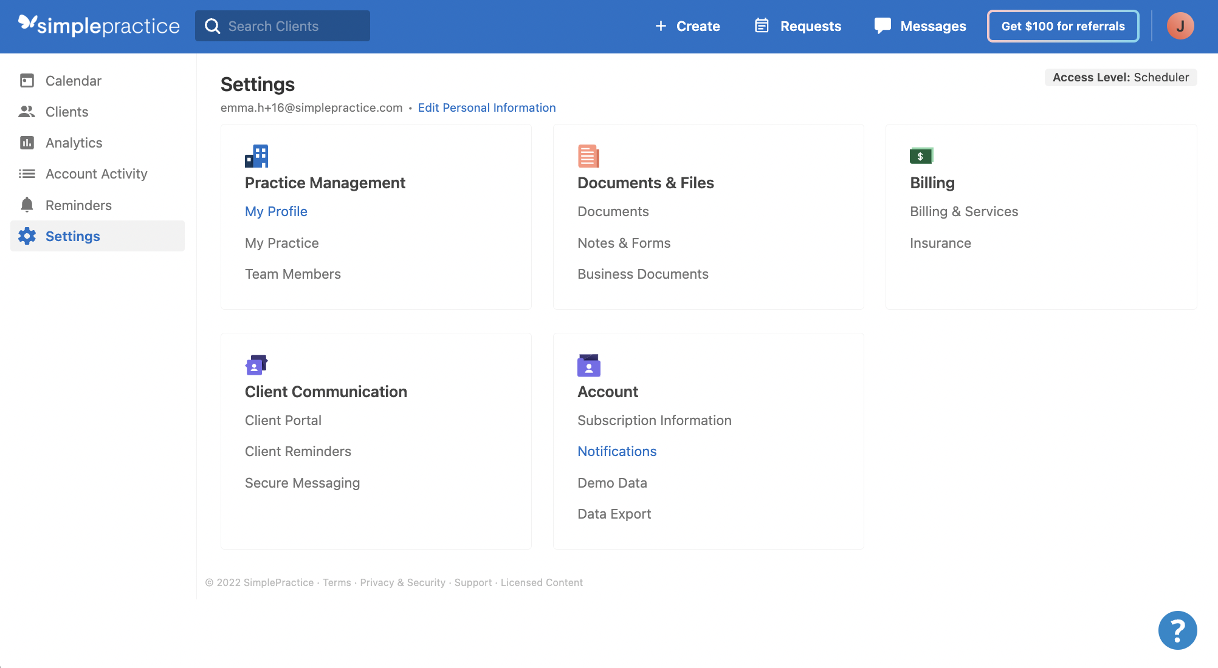Screen dimensions: 1218x668
Task: Click the Documents & Files heading
Action: point(645,183)
